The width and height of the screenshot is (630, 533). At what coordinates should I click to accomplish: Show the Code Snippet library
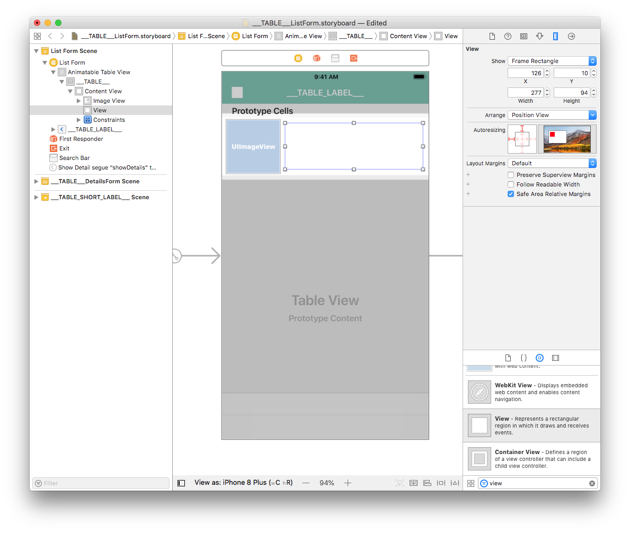[523, 358]
